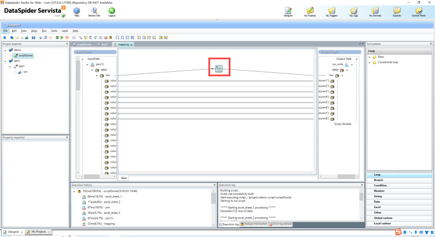The image size is (435, 237).
Task: Click the Stop execution toolbar button
Action: click(x=67, y=37)
